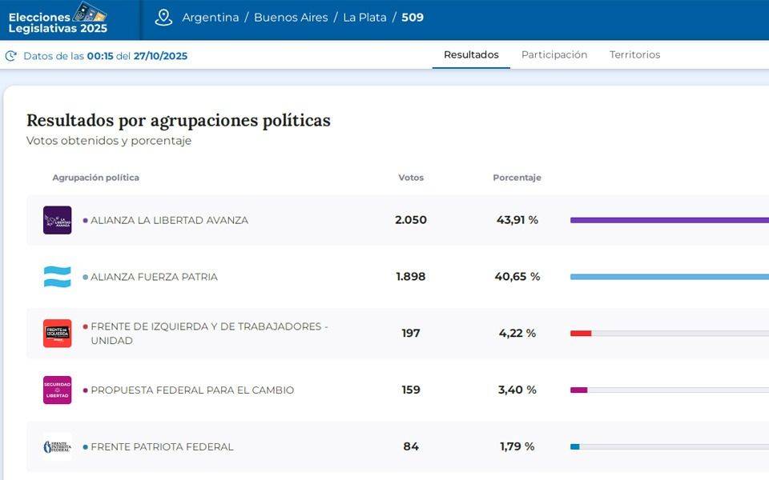Image resolution: width=769 pixels, height=480 pixels.
Task: Open the Resultados tab
Action: click(471, 55)
